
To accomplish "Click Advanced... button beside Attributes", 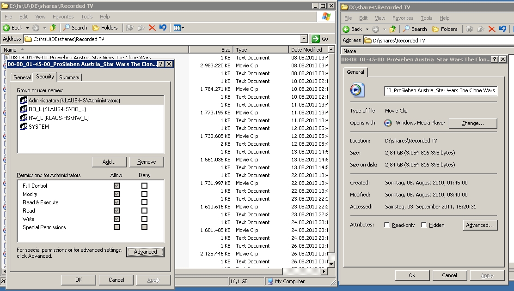I will 480,225.
